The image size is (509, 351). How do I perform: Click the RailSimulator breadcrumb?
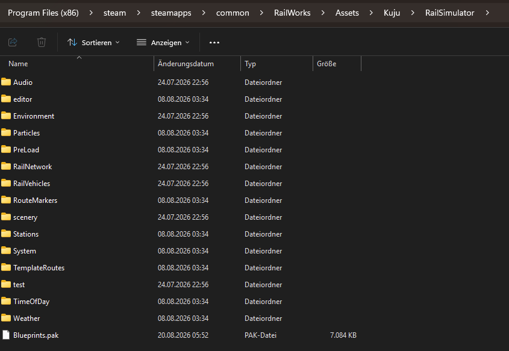449,13
